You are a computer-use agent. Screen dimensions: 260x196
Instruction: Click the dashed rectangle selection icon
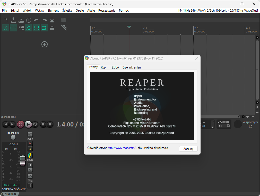[x=64, y=20]
